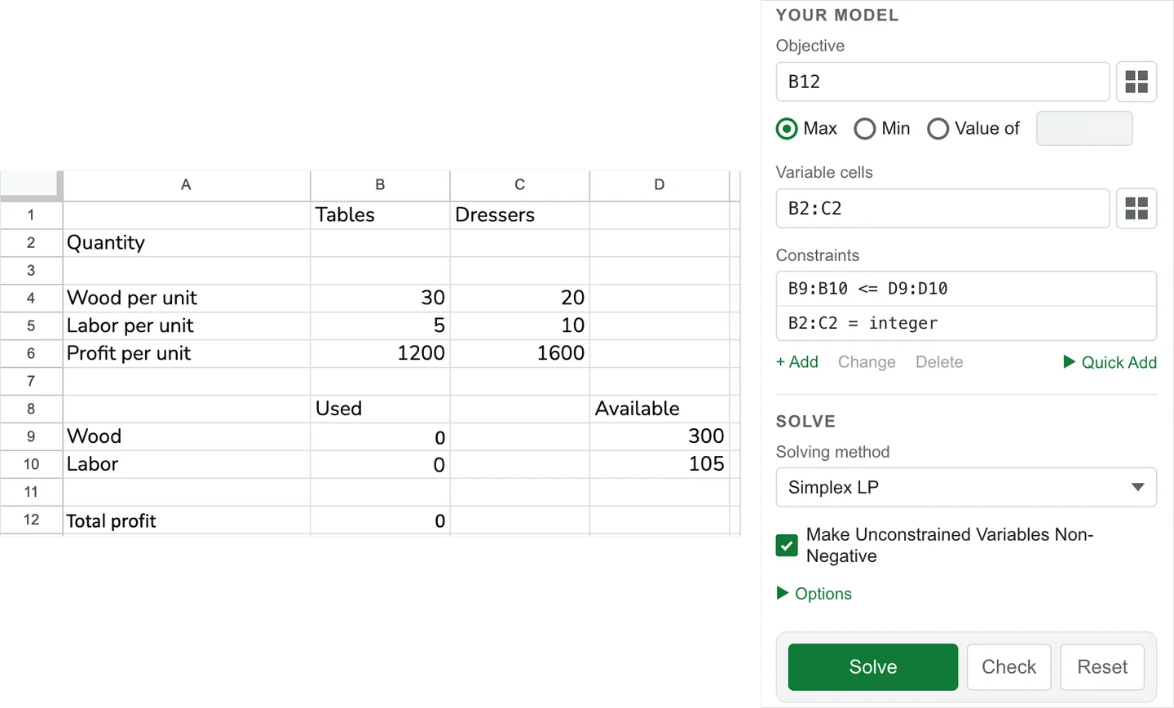This screenshot has height=708, width=1174.
Task: Click the Available header cell
Action: [x=659, y=409]
